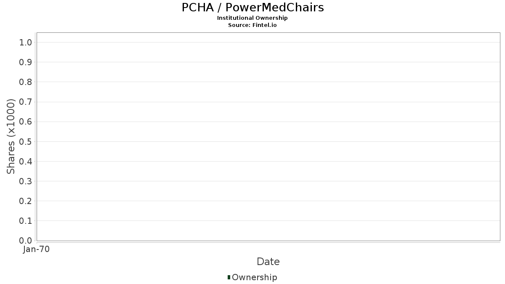Viewport: 505px width, 284px height.
Task: Click the 0.8 y-axis tick label
Action: pos(26,82)
